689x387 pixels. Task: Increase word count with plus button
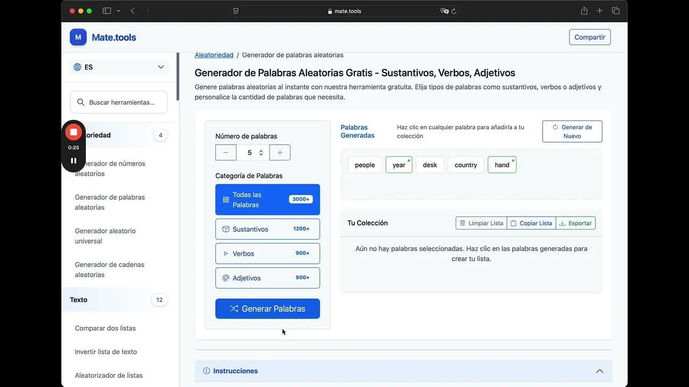pos(280,153)
